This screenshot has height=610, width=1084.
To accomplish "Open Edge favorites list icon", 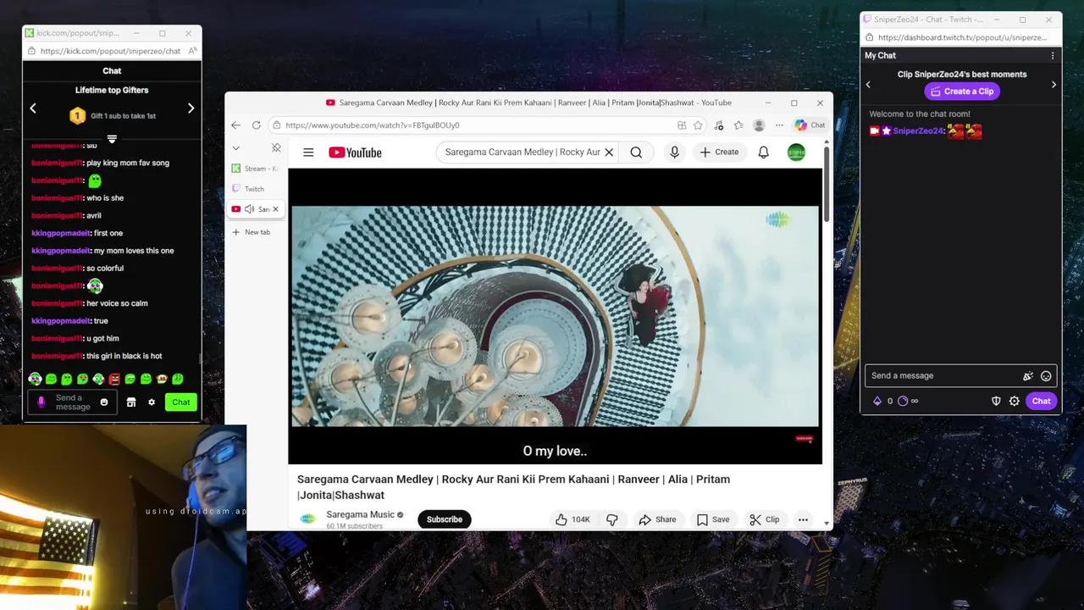I will [x=738, y=125].
